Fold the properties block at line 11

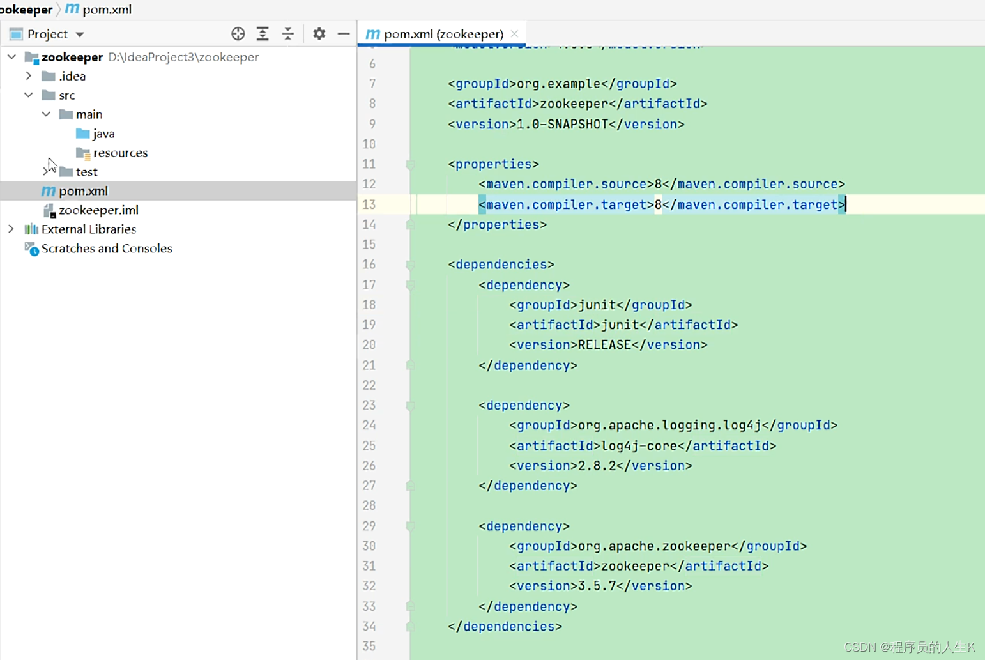(411, 164)
